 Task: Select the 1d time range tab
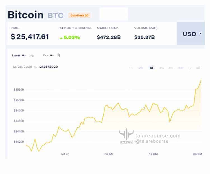[151, 68]
